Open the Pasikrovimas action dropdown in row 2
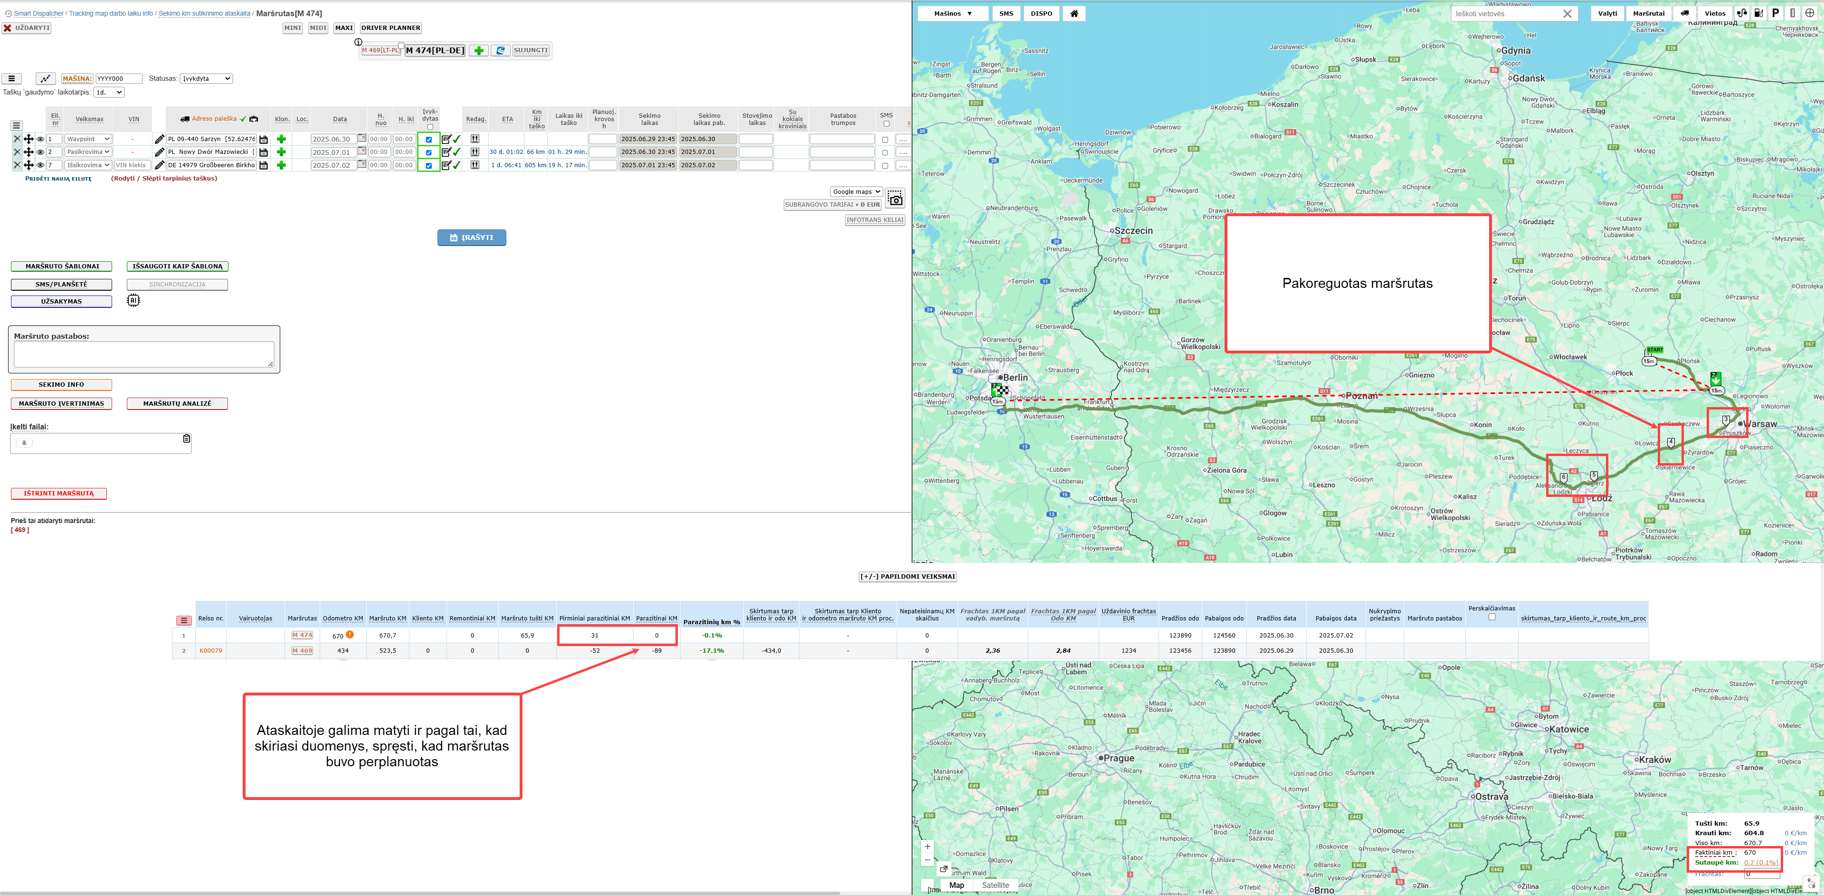 pyautogui.click(x=88, y=152)
